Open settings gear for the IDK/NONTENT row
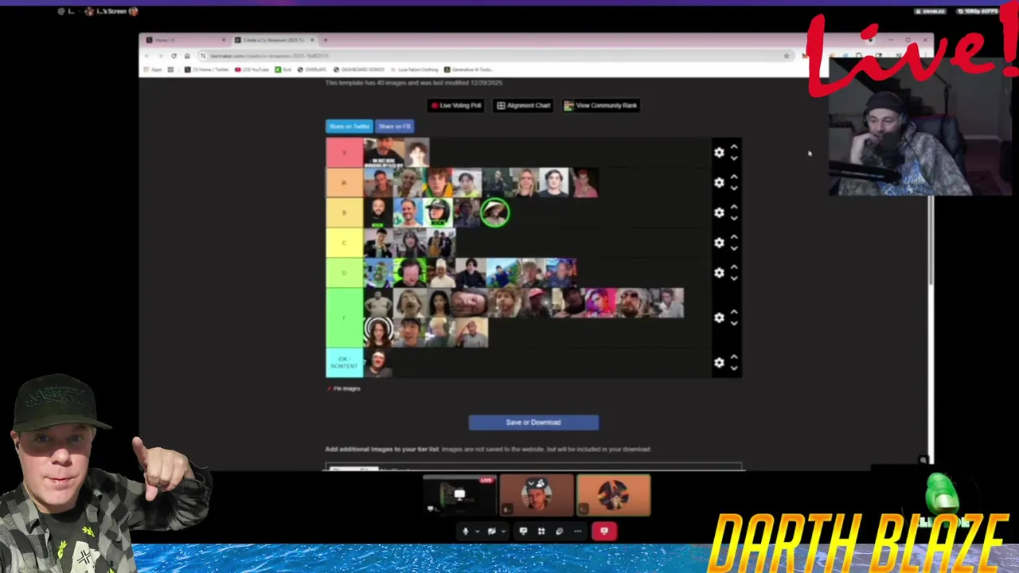 719,363
